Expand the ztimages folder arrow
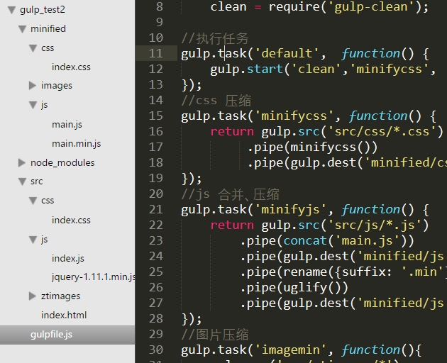This screenshot has height=363, width=447. tap(33, 296)
